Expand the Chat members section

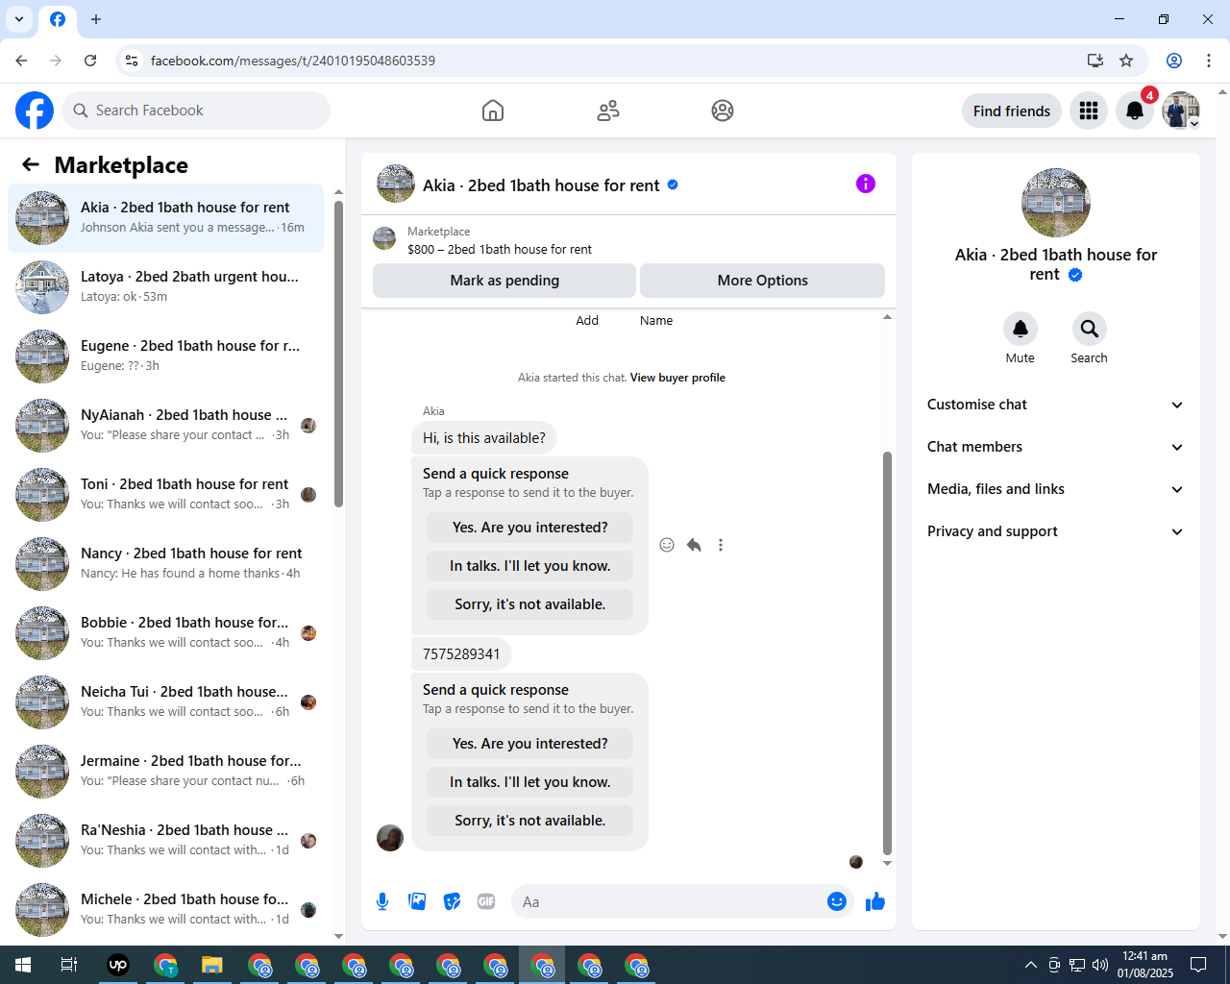[1055, 447]
